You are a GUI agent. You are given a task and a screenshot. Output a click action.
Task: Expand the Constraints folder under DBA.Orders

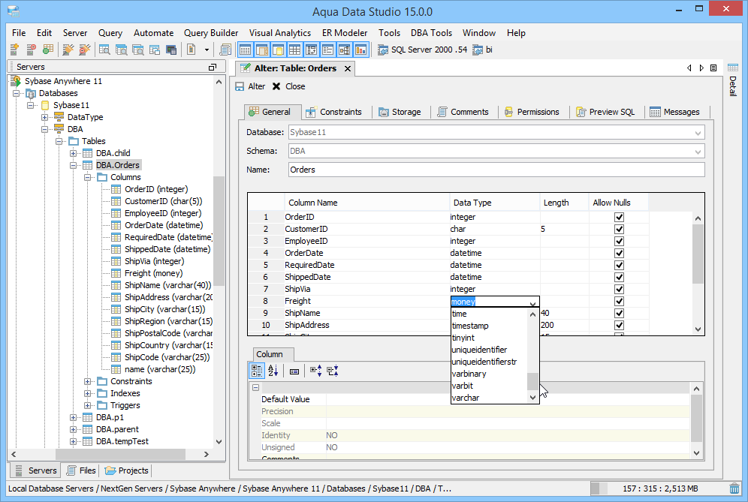coord(88,381)
